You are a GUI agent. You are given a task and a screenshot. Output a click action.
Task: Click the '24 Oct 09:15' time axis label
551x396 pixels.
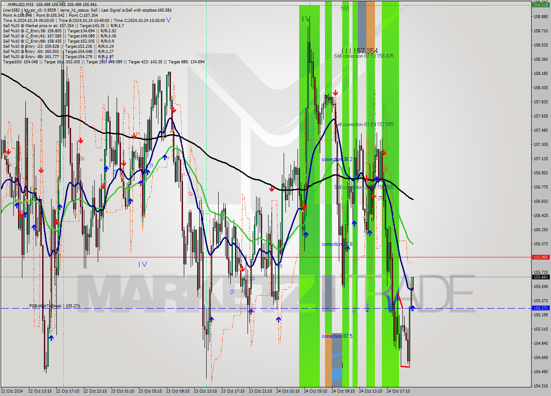pyautogui.click(x=343, y=391)
